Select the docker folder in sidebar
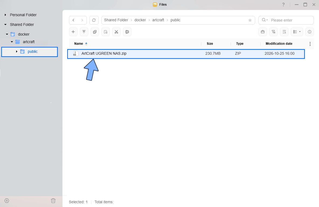This screenshot has height=207, width=319. coord(24,34)
